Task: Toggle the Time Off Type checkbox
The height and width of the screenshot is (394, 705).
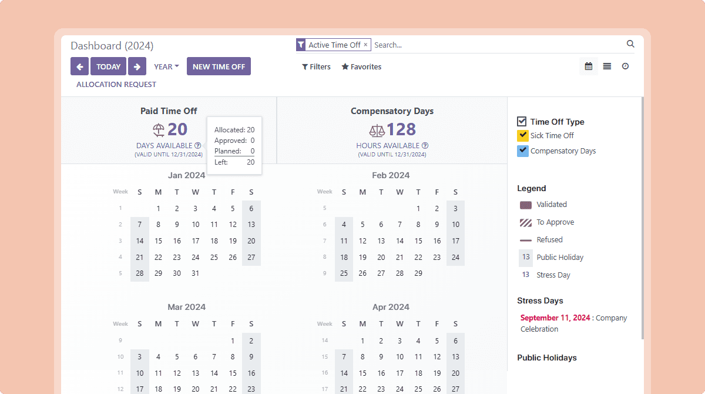Action: (x=522, y=122)
